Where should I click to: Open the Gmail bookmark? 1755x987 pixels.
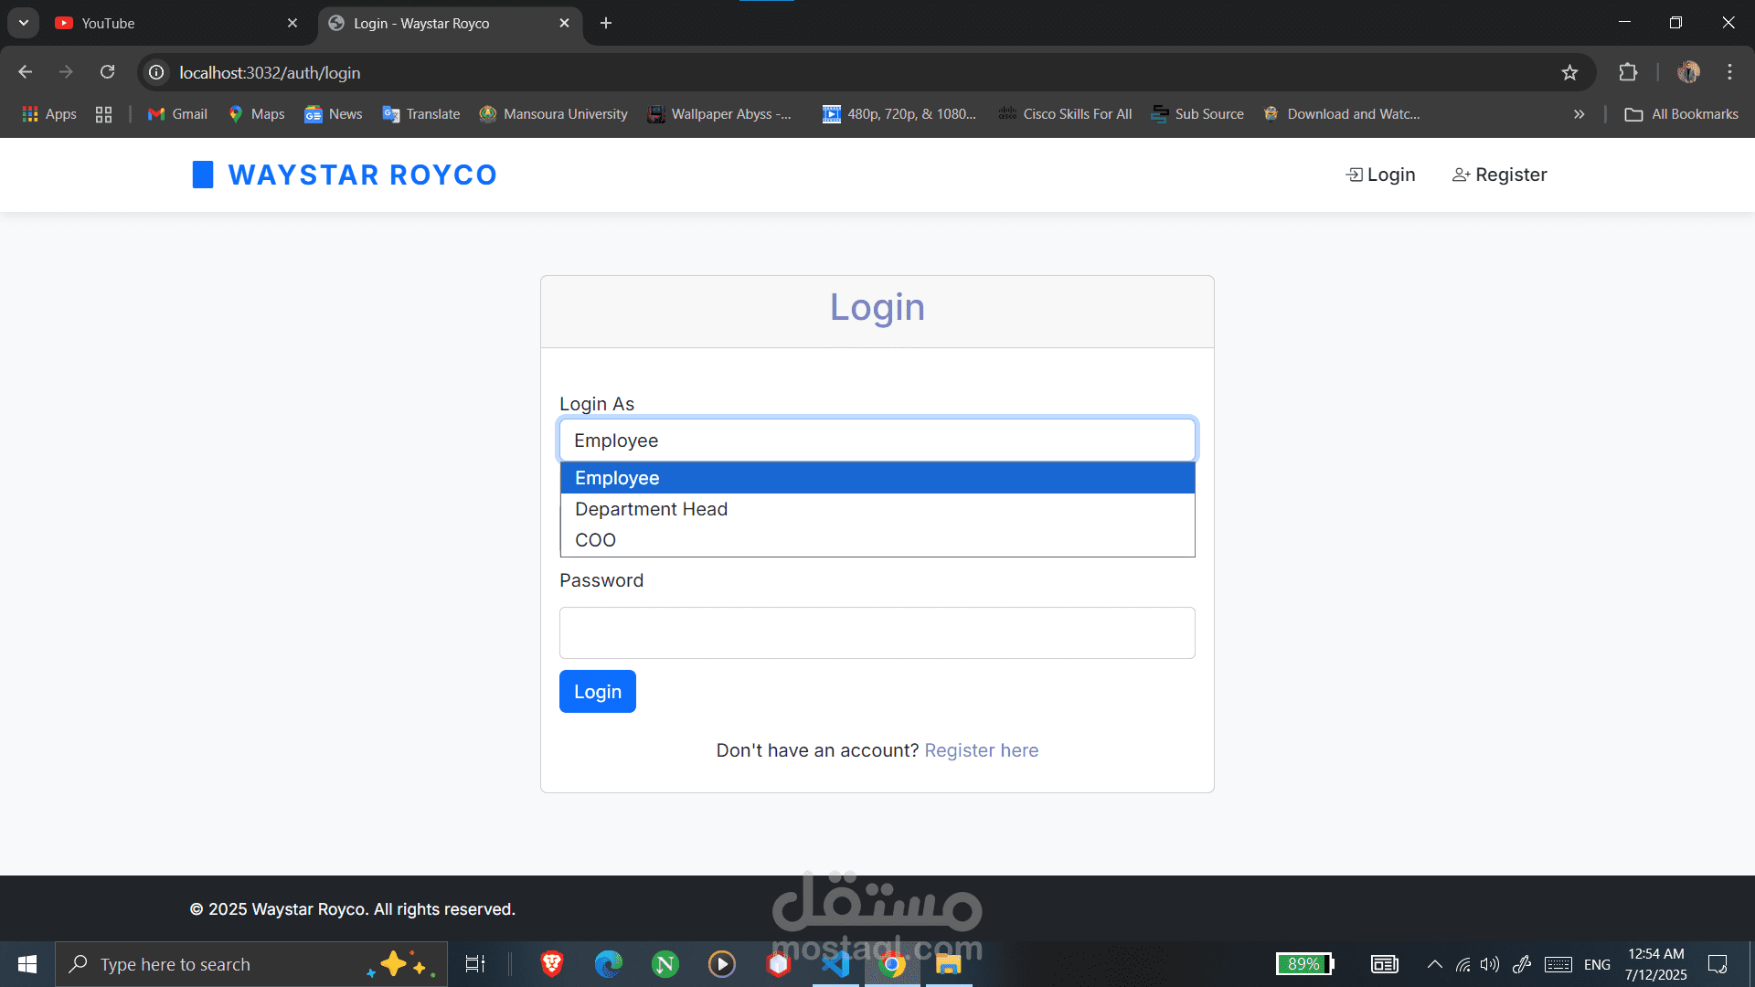pyautogui.click(x=178, y=114)
